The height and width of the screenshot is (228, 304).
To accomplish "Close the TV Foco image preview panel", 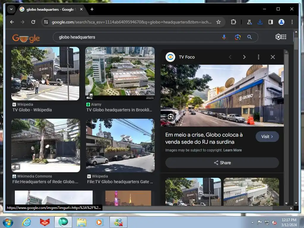I will point(273,57).
